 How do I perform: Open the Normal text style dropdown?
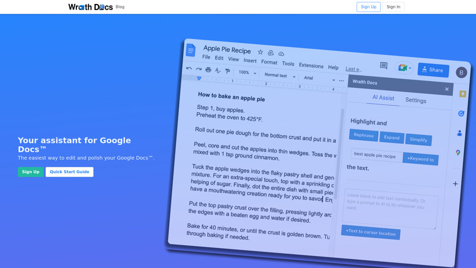(x=280, y=75)
